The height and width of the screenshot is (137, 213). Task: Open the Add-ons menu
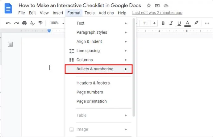[x=106, y=13]
